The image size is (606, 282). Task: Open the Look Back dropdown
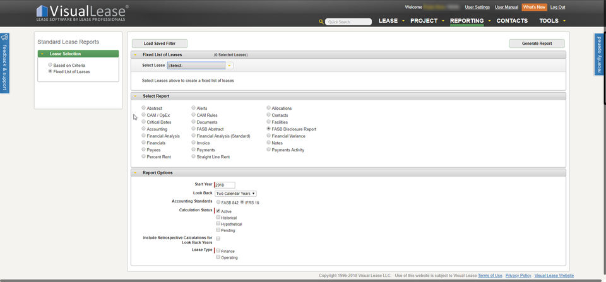click(x=235, y=193)
